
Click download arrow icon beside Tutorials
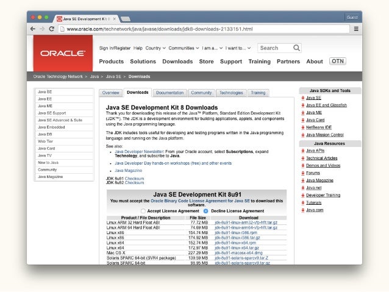tap(302, 203)
